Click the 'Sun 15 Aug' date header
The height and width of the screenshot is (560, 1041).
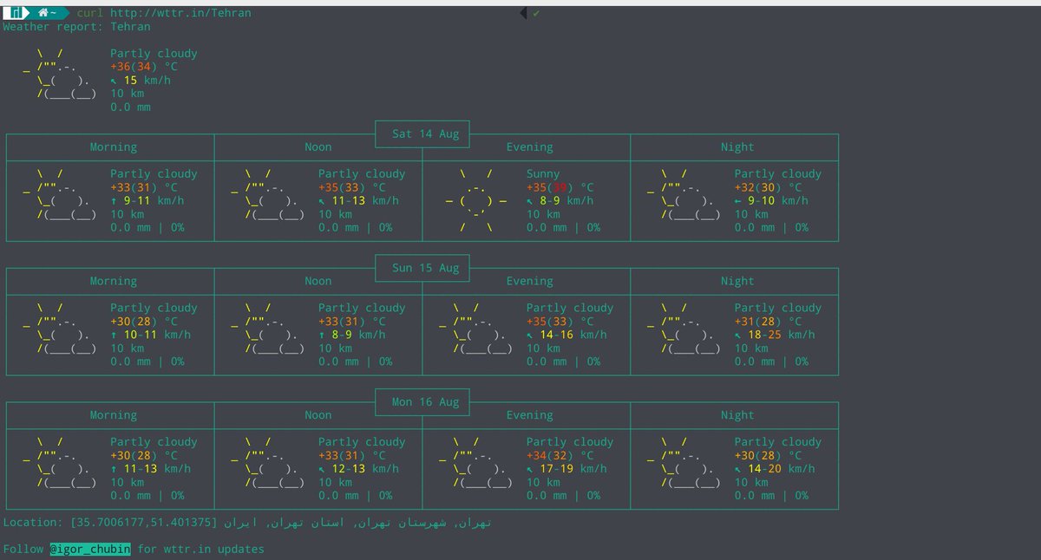[x=425, y=268]
